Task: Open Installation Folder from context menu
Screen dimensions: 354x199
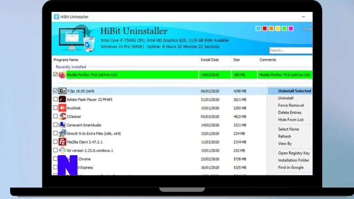Action: (x=294, y=160)
